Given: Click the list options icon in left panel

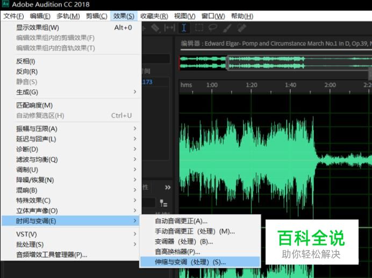Looking at the screenshot, I should coord(163,203).
